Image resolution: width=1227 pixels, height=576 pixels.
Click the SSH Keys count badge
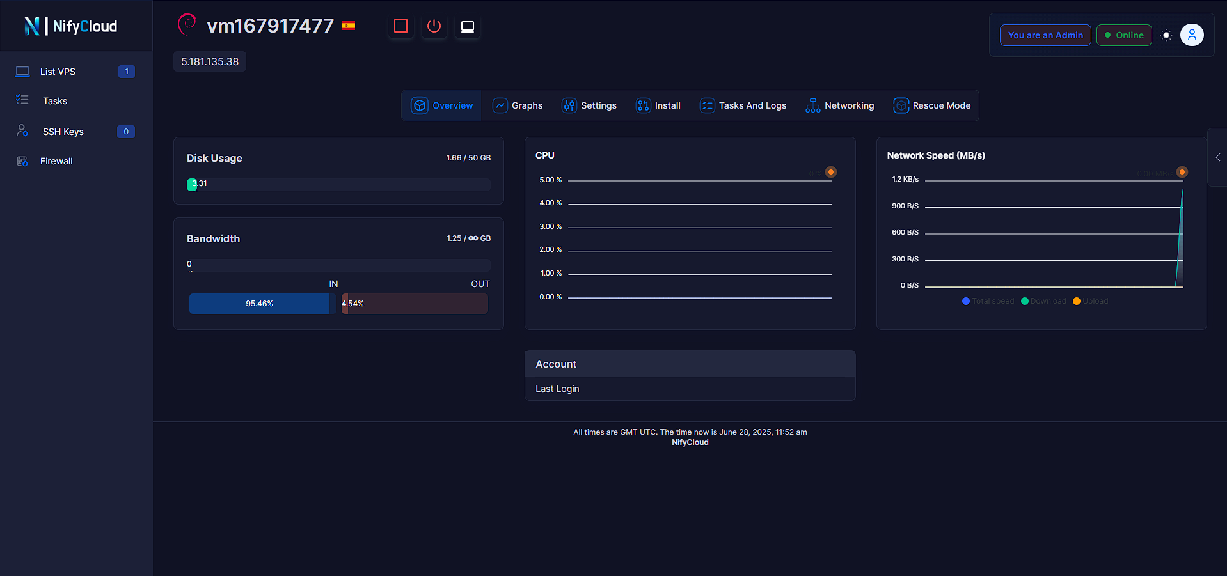pyautogui.click(x=126, y=132)
